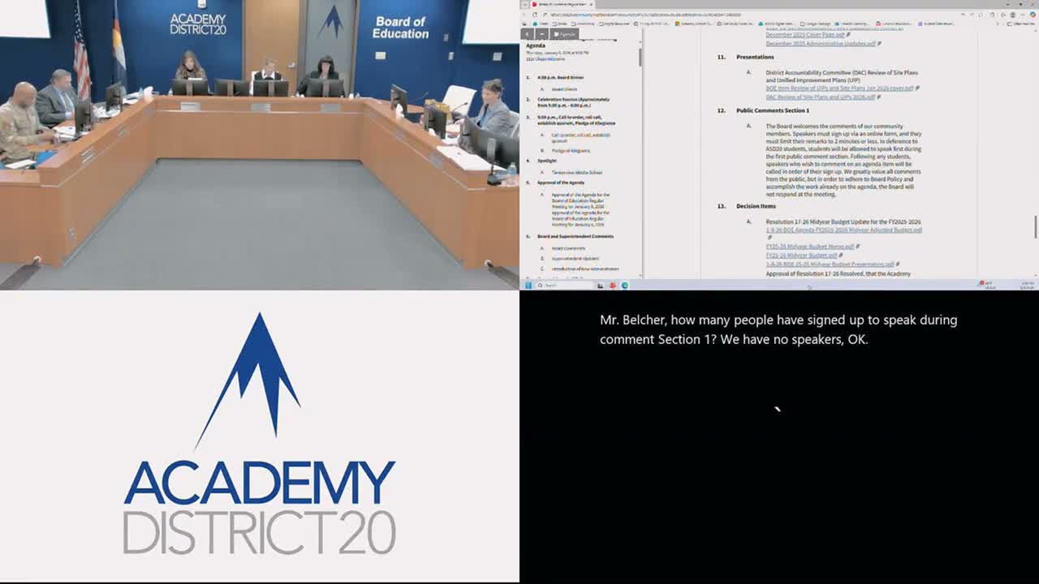The image size is (1039, 584).
Task: Open the December 2025 Cover Page.pdf link
Action: 806,35
